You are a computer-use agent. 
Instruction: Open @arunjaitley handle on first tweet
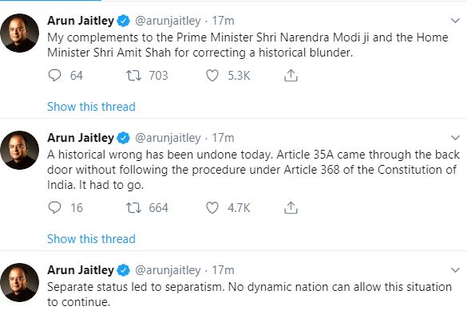(x=168, y=21)
